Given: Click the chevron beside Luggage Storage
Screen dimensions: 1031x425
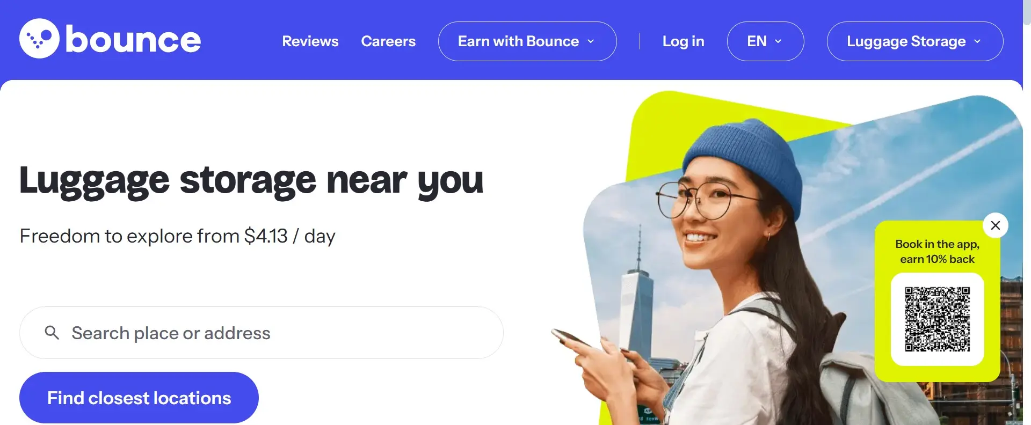Looking at the screenshot, I should [x=977, y=41].
